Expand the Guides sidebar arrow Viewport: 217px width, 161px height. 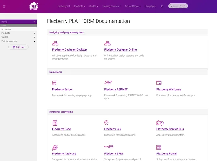click(34, 37)
